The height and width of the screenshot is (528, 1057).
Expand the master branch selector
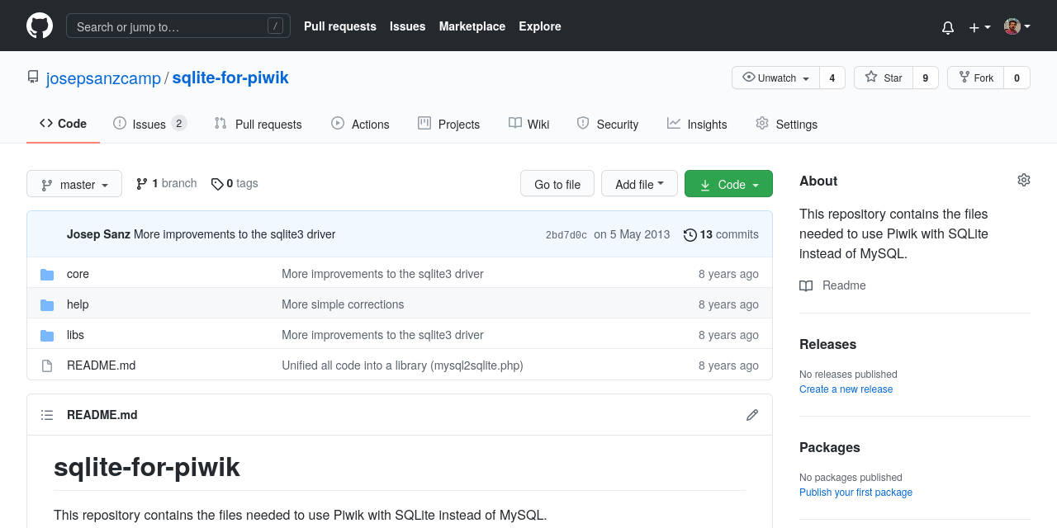73,183
